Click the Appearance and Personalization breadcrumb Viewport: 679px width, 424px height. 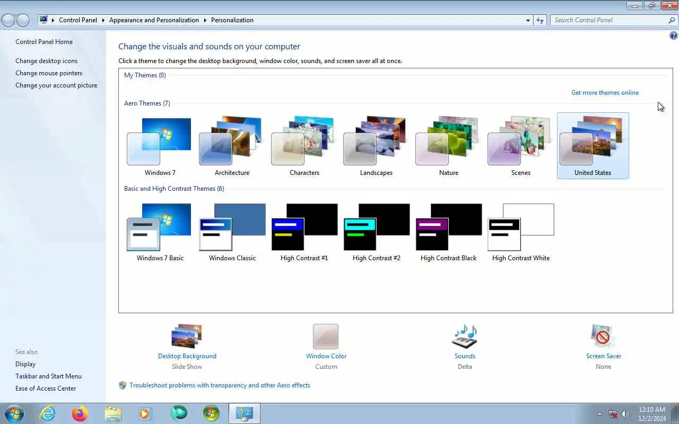154,20
